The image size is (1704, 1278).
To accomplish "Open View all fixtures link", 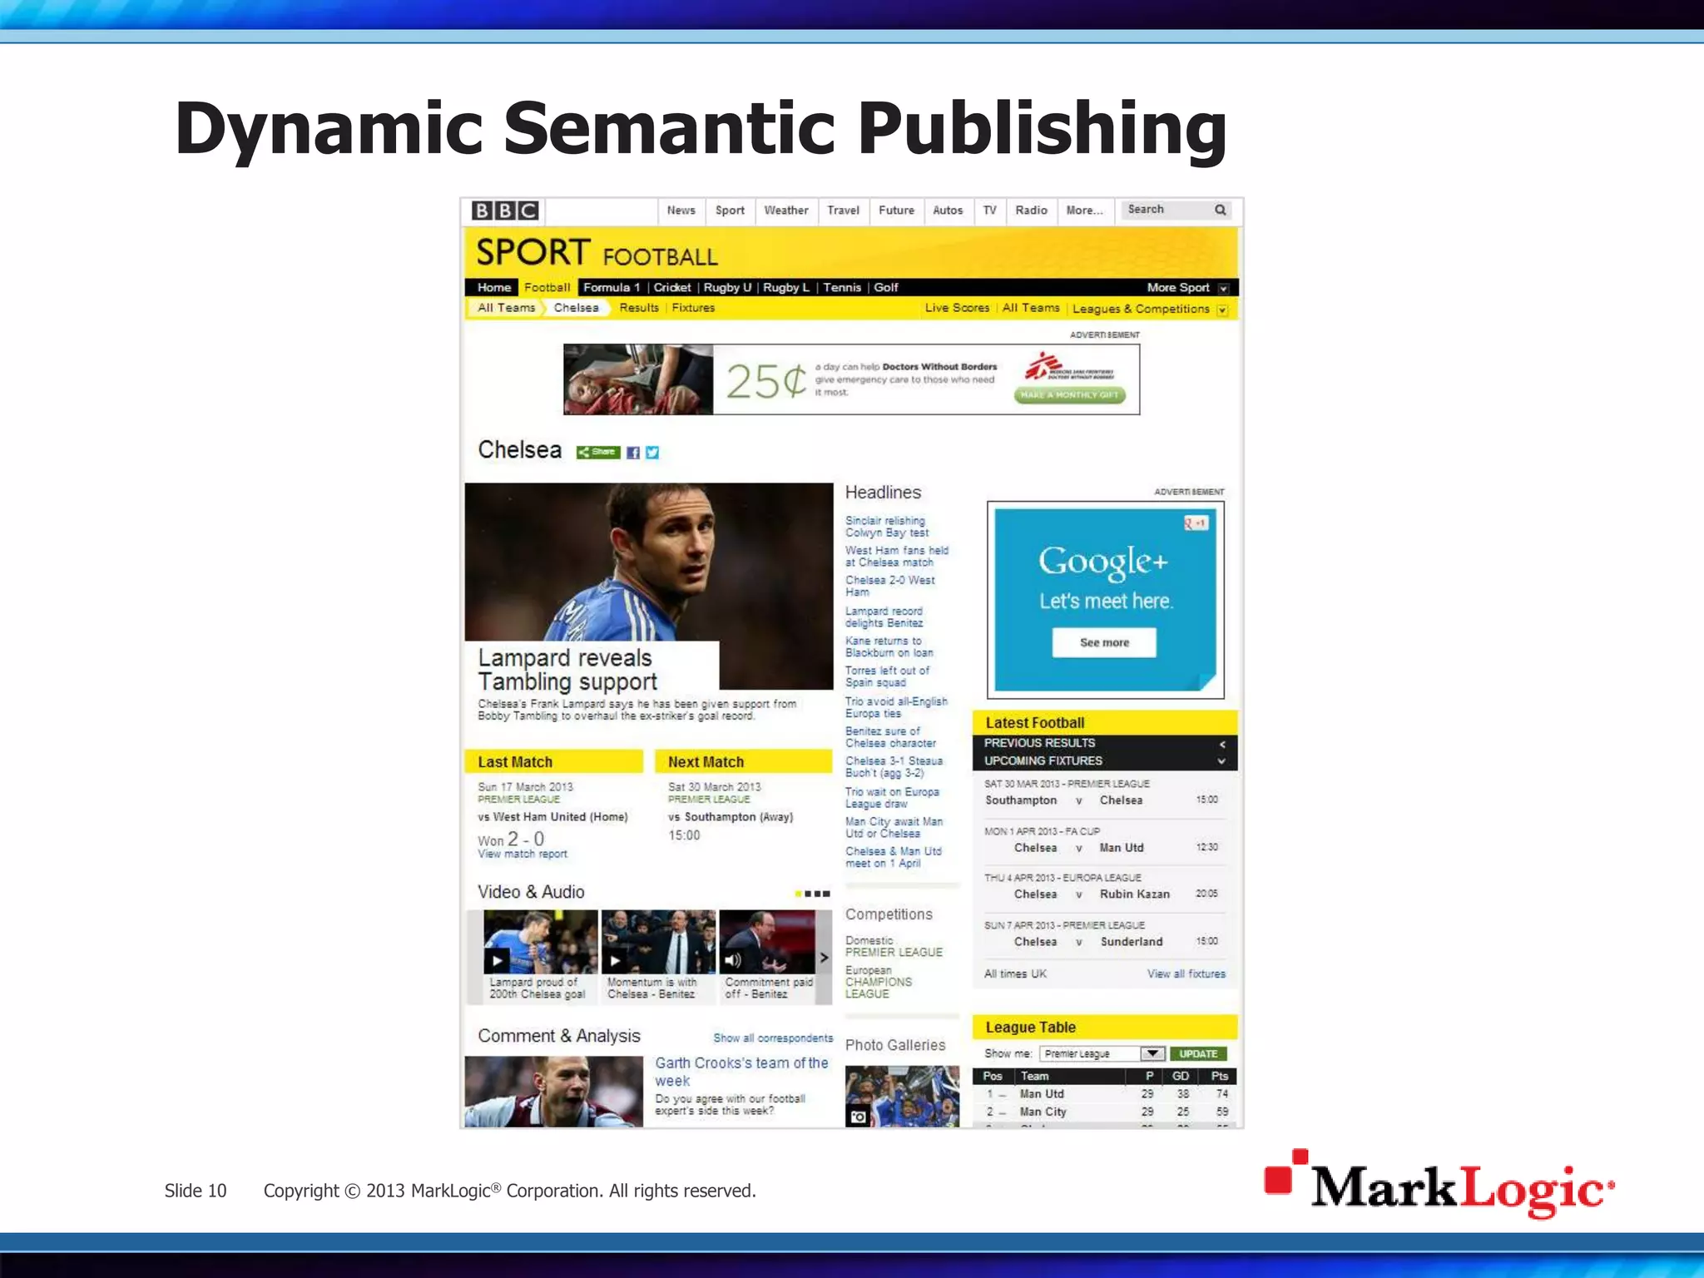I will click(1186, 974).
